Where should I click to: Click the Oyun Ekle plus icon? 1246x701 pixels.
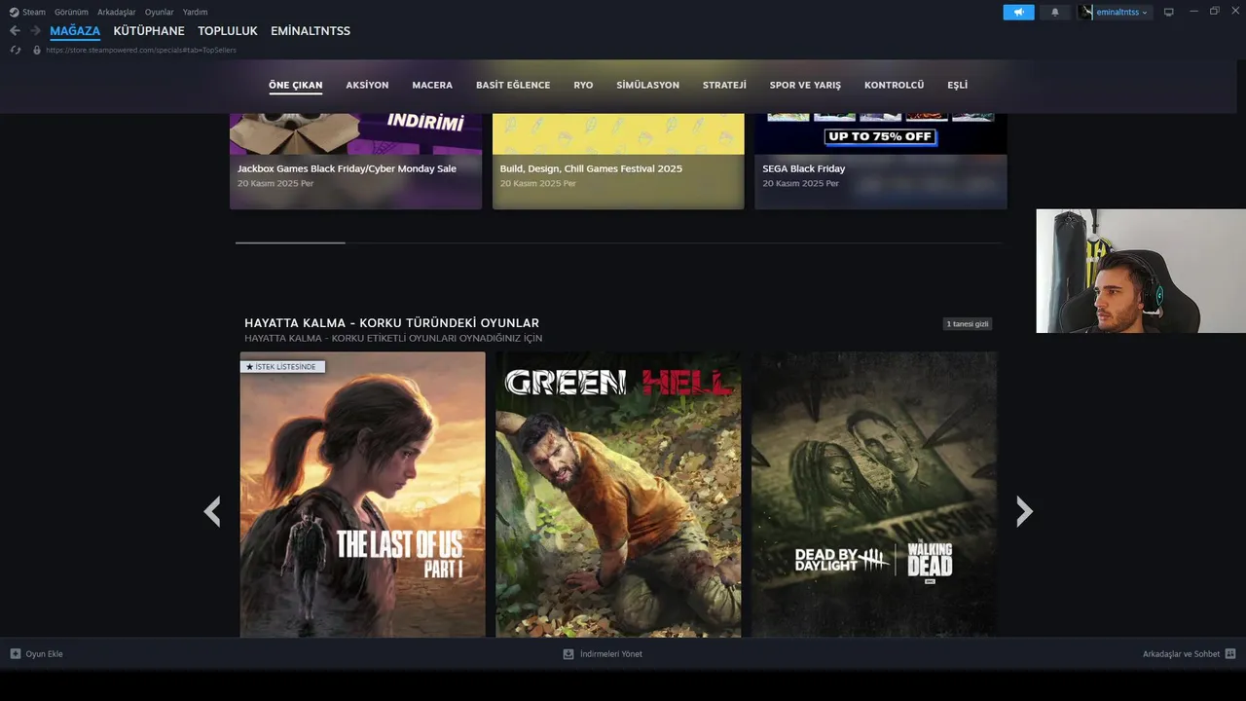coord(16,653)
